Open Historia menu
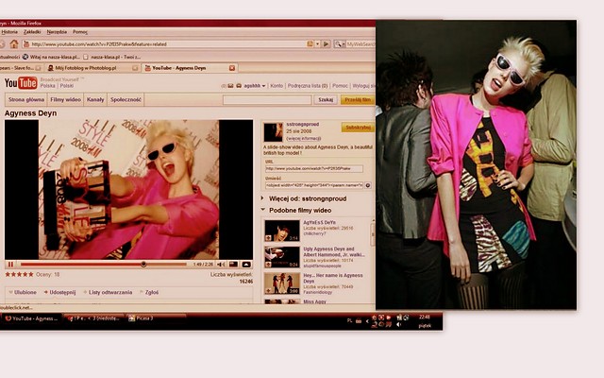The image size is (604, 378). [x=9, y=32]
